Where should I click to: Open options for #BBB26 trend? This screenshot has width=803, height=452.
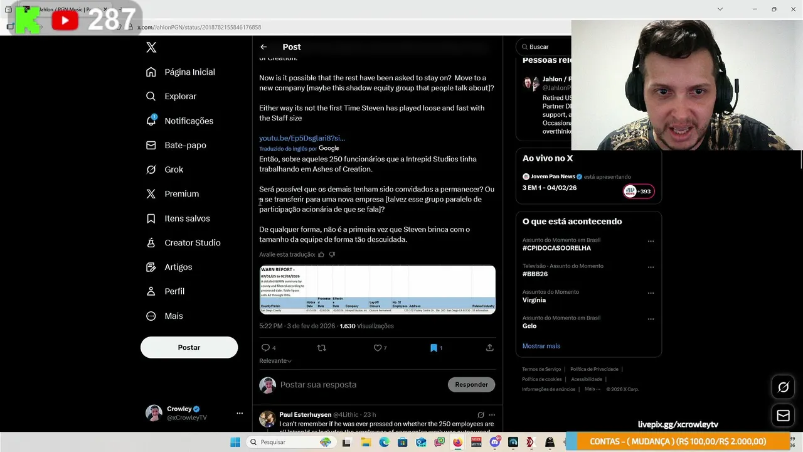[x=651, y=267]
